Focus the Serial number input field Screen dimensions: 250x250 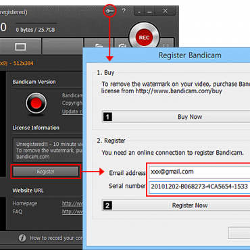click(199, 186)
